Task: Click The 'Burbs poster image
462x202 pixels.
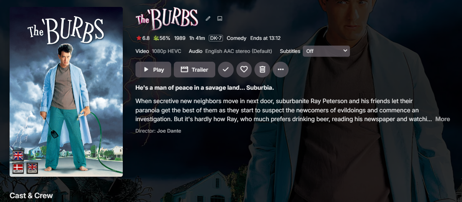Action: click(66, 92)
